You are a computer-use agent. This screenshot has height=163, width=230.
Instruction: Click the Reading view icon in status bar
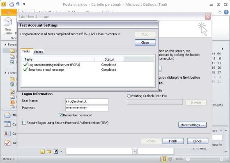coord(170,159)
